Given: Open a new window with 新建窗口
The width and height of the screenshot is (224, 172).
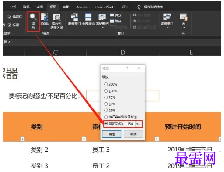Looking at the screenshot, I should (74, 19).
